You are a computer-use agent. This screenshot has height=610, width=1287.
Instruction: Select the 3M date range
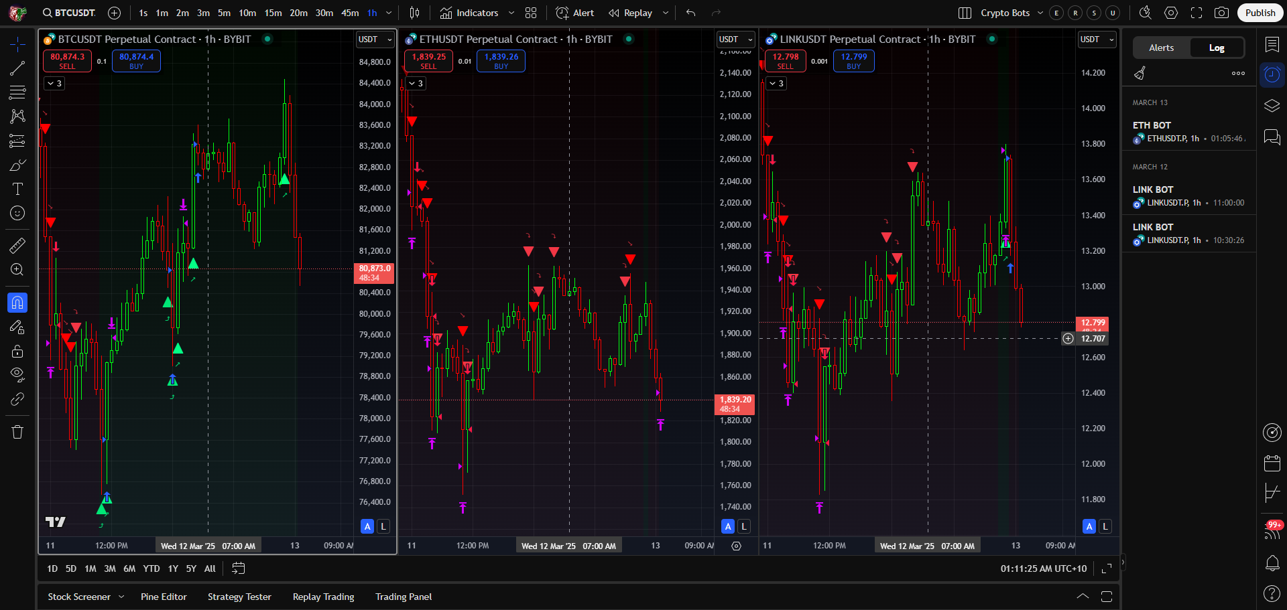[x=110, y=568]
